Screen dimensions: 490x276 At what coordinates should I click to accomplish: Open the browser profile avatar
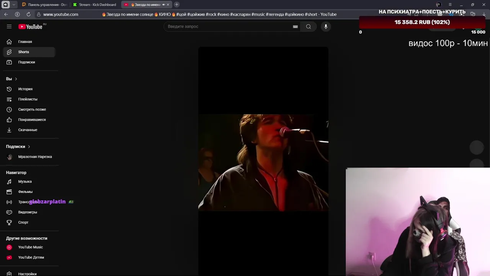[439, 5]
